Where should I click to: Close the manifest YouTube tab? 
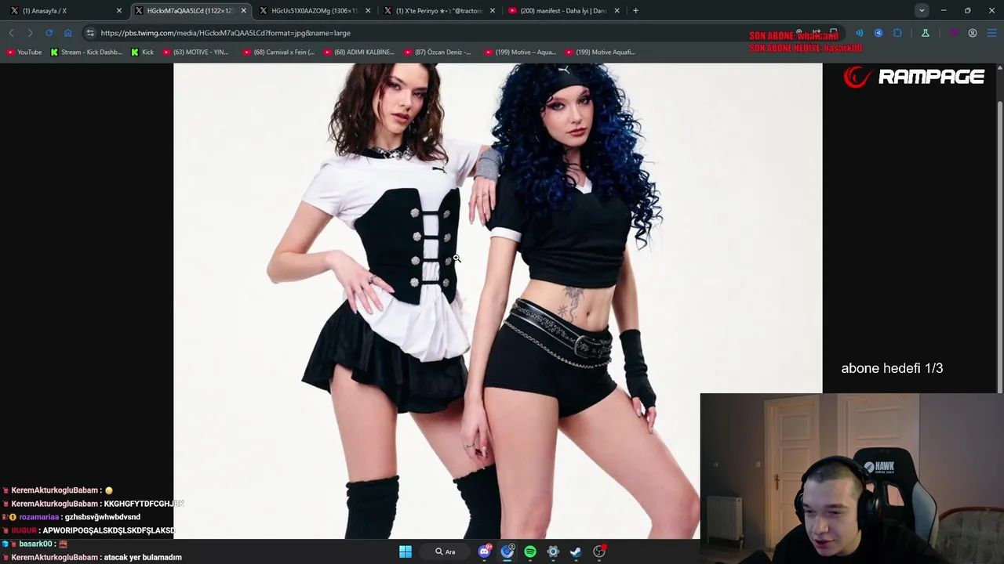tap(617, 10)
